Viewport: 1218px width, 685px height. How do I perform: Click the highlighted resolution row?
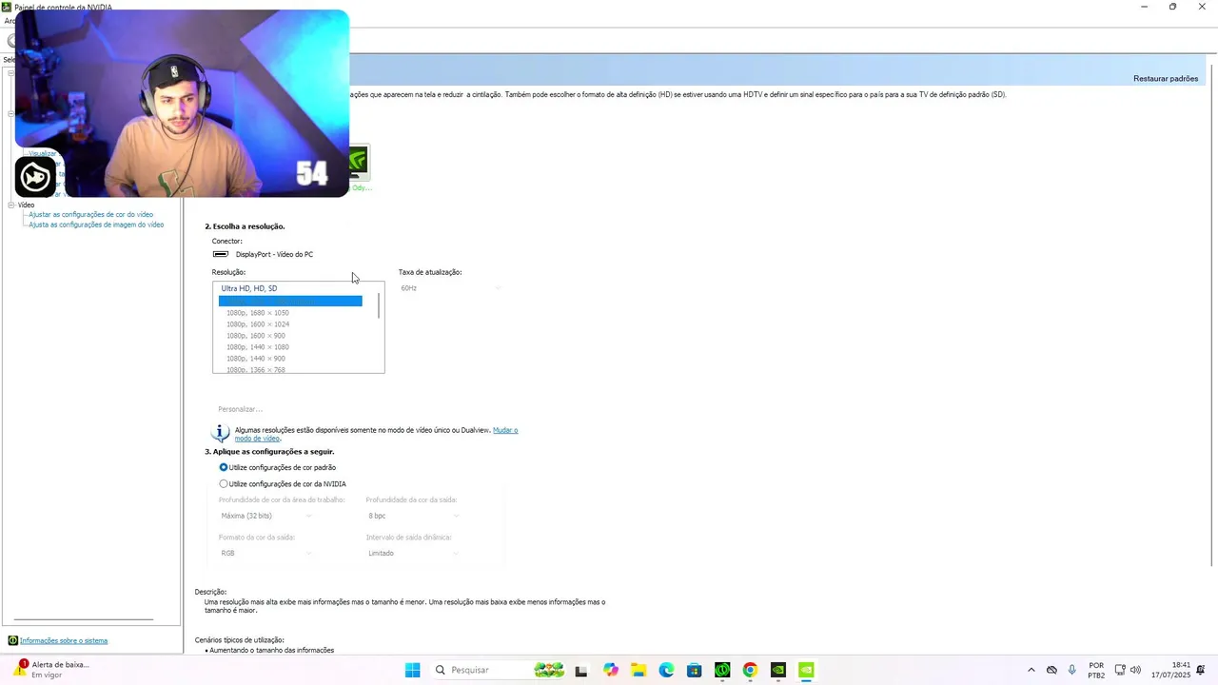point(290,301)
